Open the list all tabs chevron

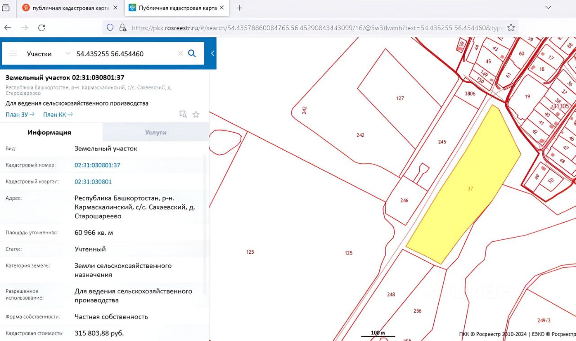tap(548, 8)
